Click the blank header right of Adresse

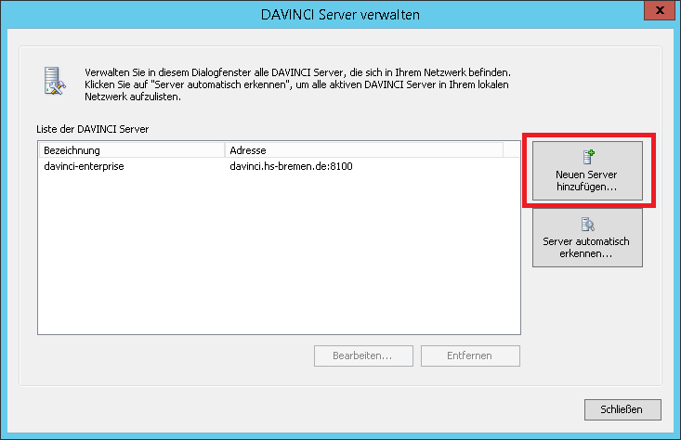pos(511,150)
